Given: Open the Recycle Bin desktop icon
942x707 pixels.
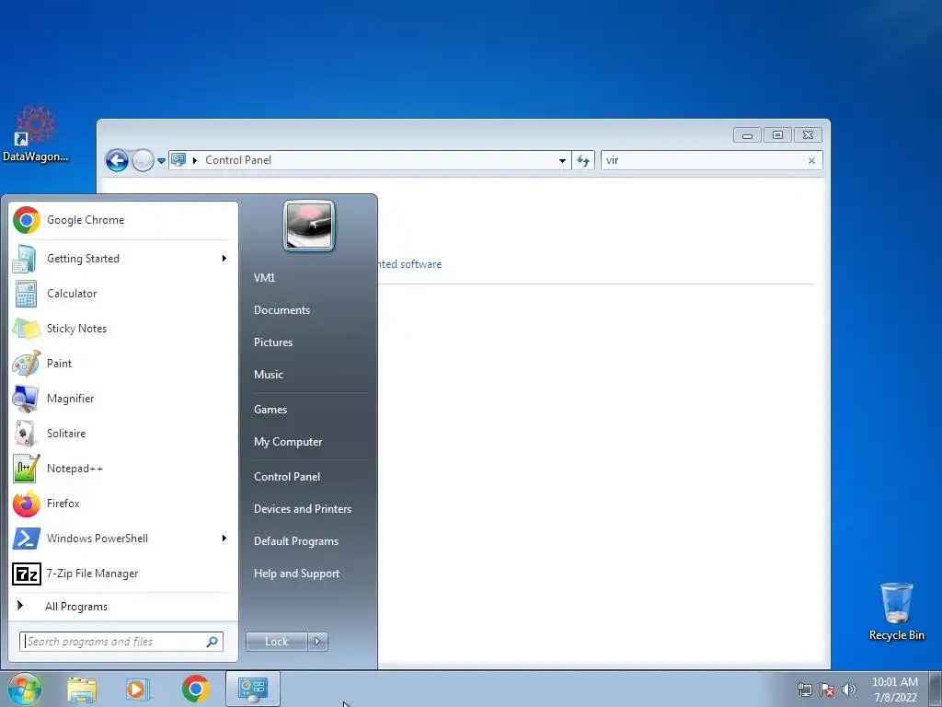Looking at the screenshot, I should (896, 611).
